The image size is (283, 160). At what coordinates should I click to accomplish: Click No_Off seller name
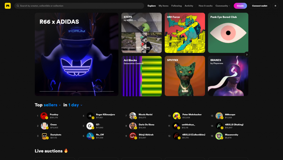(100, 135)
